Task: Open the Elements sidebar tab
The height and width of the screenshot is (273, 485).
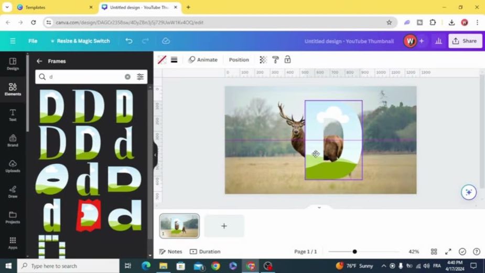Action: 13,89
